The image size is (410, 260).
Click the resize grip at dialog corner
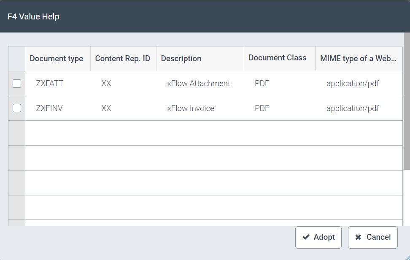click(407, 257)
